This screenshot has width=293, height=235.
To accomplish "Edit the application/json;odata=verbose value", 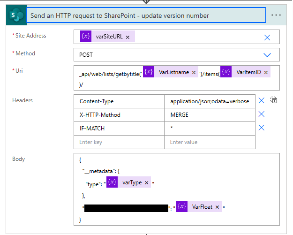I will [x=209, y=101].
